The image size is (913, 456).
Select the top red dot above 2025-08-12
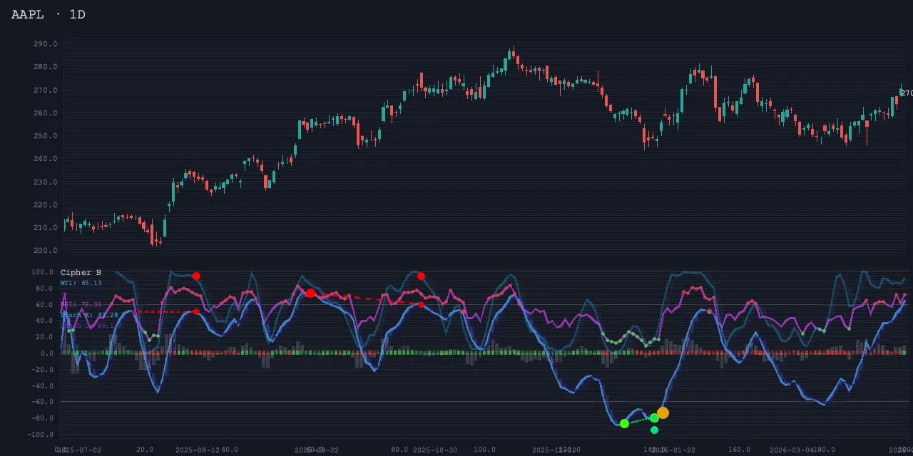click(196, 276)
